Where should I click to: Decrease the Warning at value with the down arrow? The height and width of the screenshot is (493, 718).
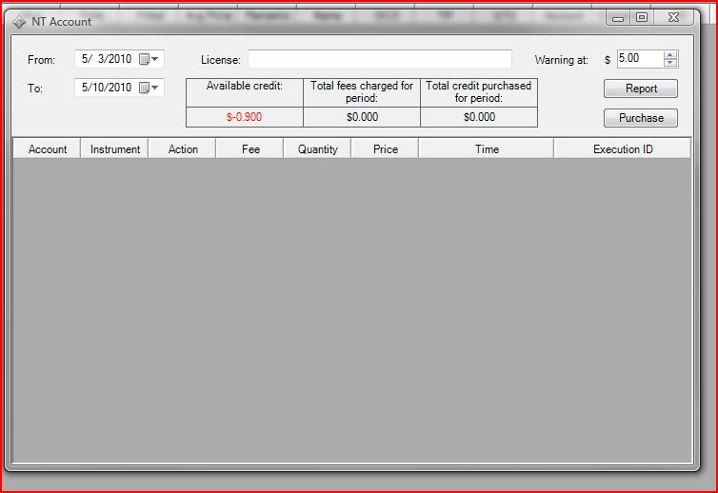[670, 63]
